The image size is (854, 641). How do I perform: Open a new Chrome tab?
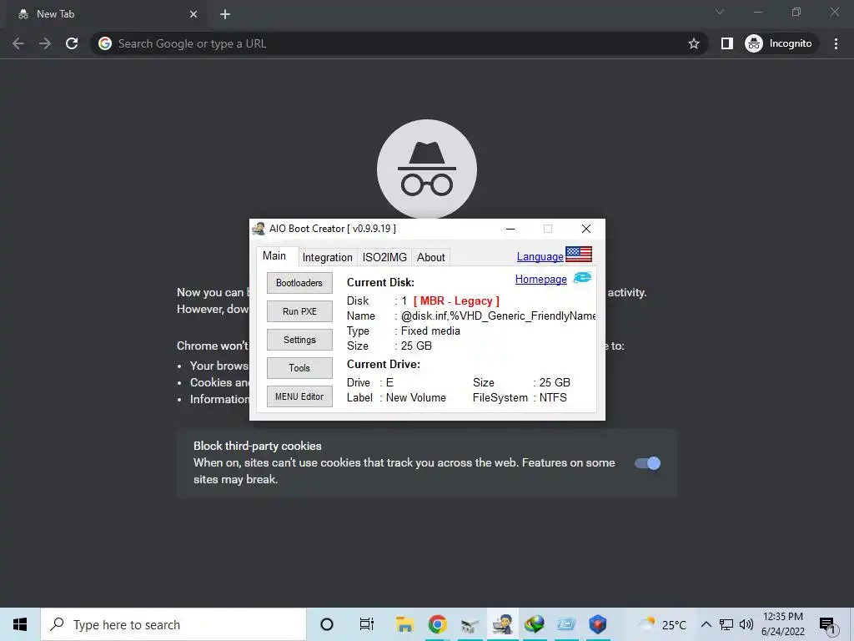click(x=225, y=14)
